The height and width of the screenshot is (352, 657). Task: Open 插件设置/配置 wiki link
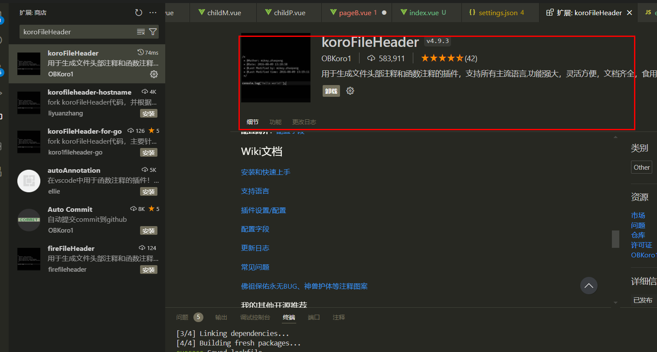click(x=264, y=211)
